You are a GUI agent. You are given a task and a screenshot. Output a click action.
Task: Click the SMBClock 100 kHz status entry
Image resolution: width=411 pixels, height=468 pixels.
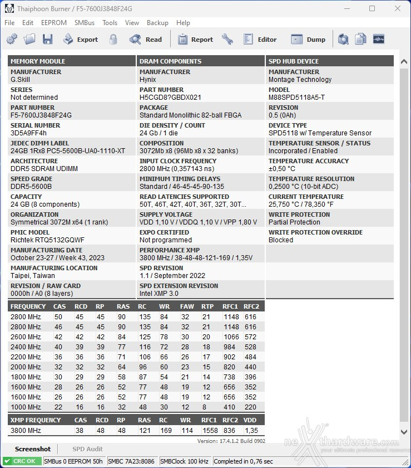click(184, 461)
